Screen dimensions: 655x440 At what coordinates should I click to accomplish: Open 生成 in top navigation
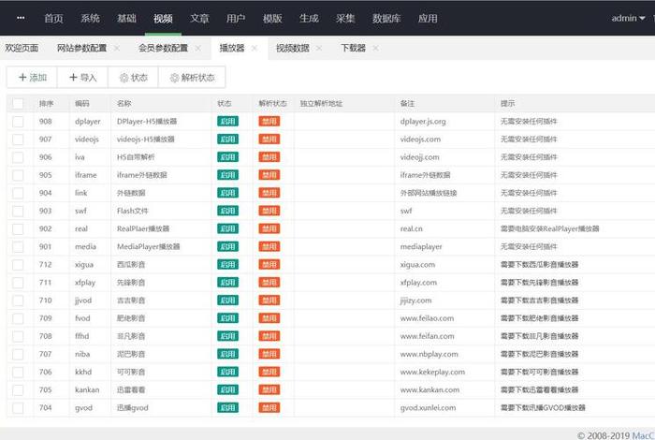[309, 19]
